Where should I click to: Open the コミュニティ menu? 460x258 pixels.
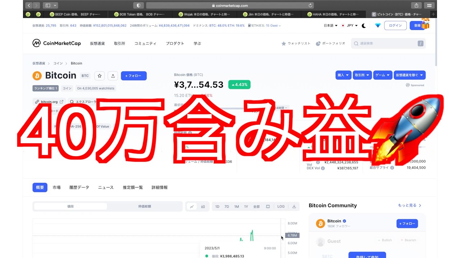pyautogui.click(x=146, y=43)
